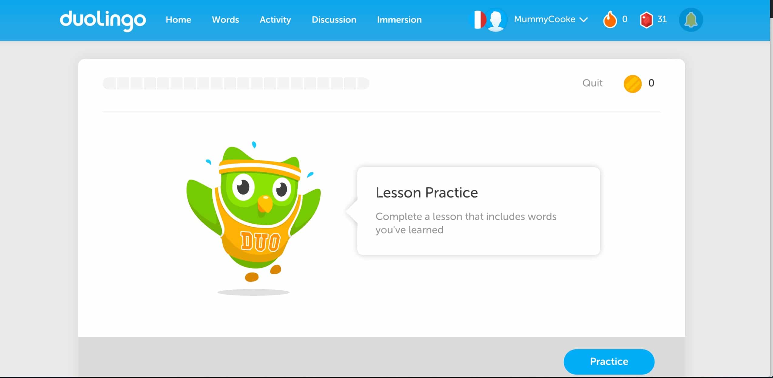This screenshot has width=773, height=378.
Task: Select the Home menu item
Action: tap(178, 20)
